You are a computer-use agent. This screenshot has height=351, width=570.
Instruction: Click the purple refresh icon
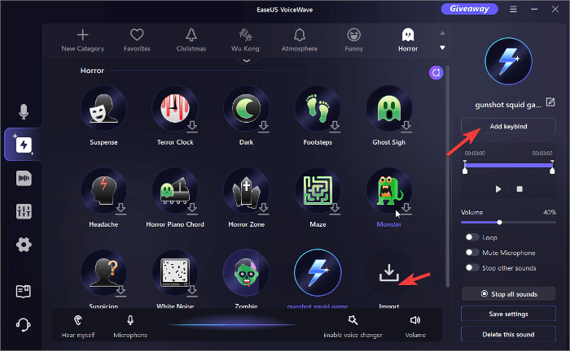(x=436, y=72)
